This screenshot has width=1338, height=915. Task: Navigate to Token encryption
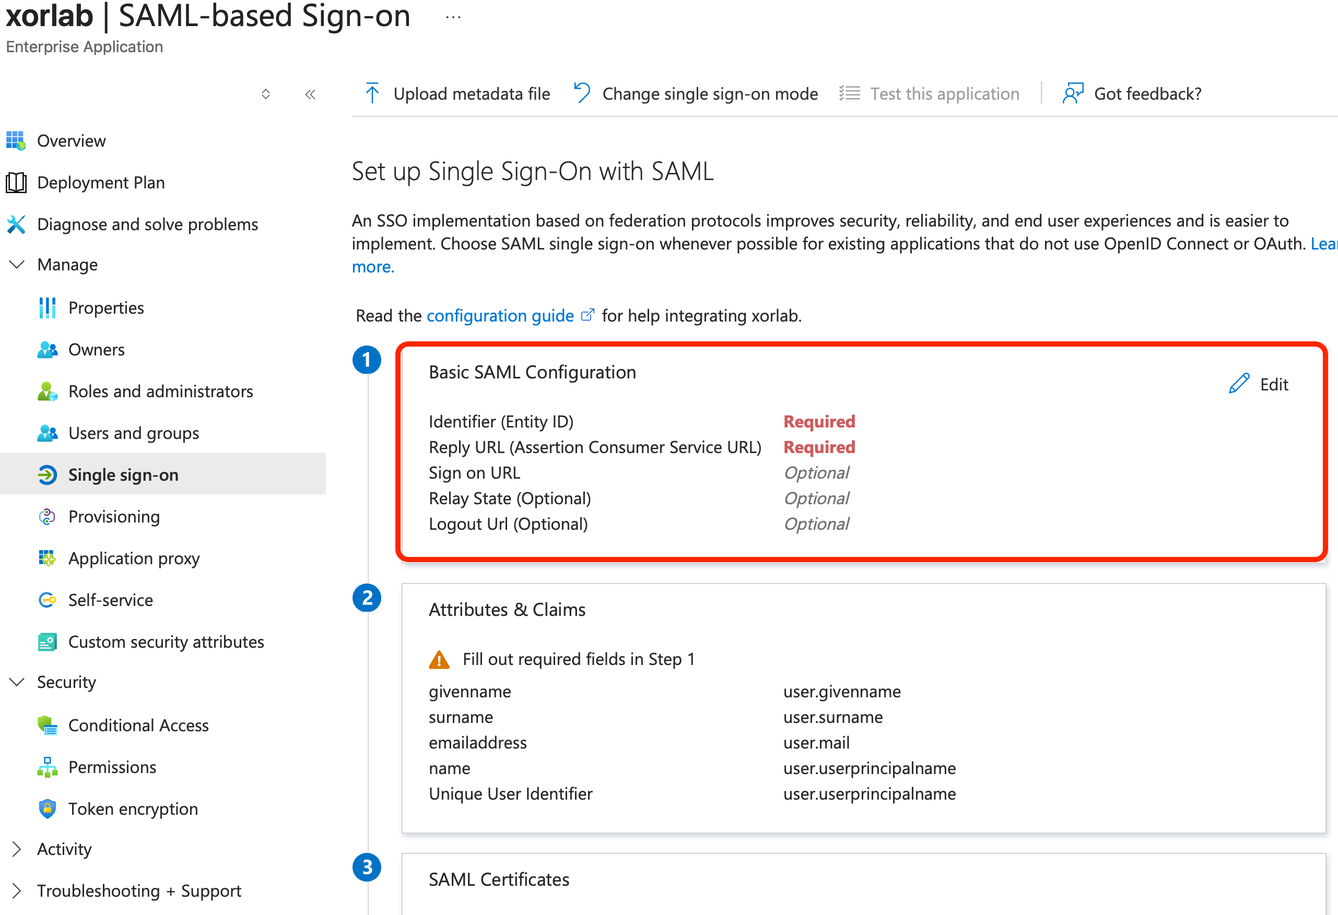[133, 809]
